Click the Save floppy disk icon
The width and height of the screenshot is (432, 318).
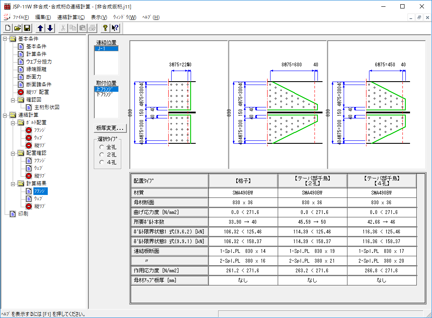(27, 28)
